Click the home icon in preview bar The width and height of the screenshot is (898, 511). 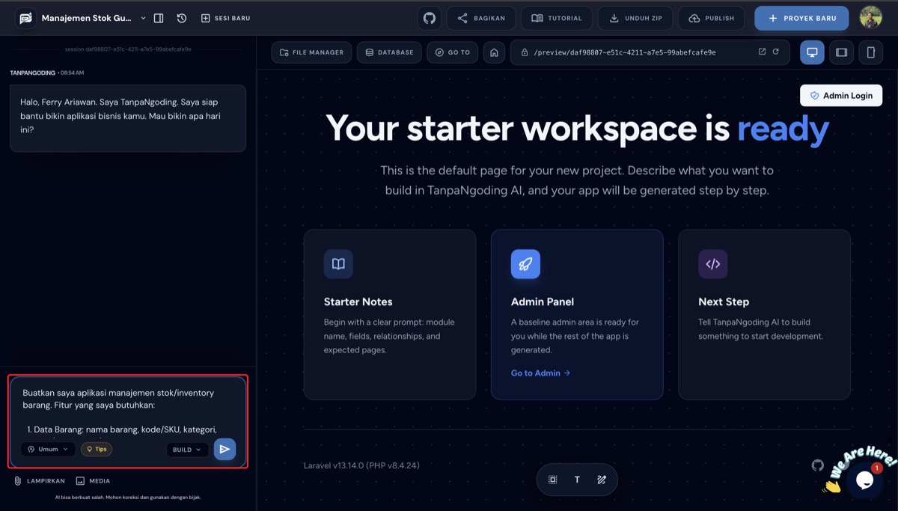pos(494,52)
